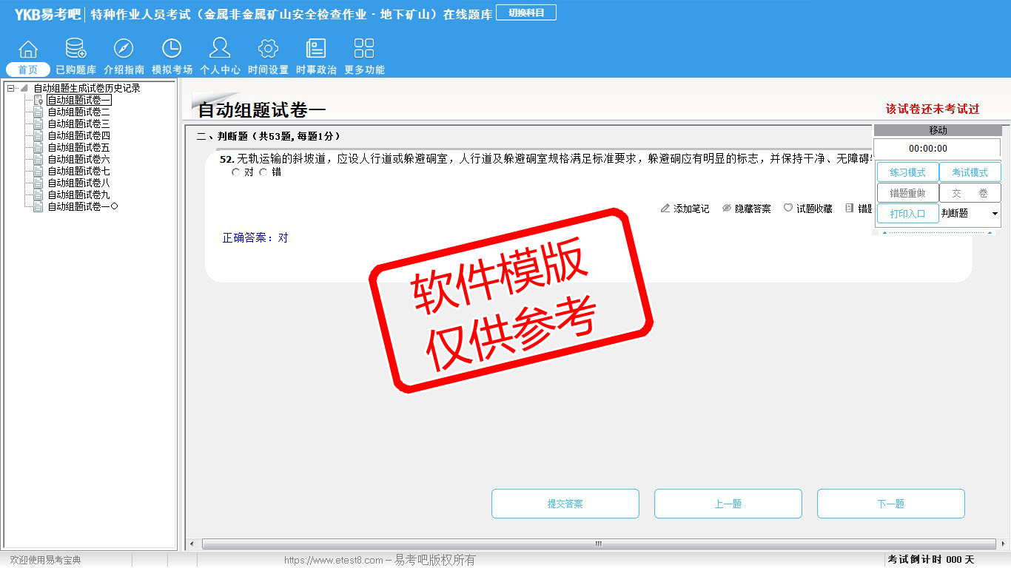Click the horizontal scrollbar thumb
Viewport: 1011px width, 568px height.
tap(598, 544)
